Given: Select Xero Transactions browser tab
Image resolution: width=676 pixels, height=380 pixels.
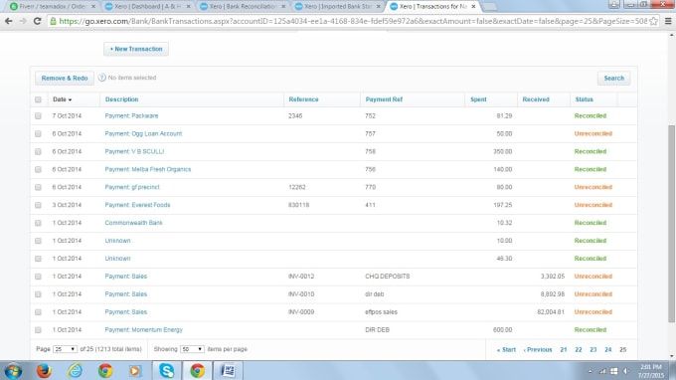Looking at the screenshot, I should (x=432, y=7).
